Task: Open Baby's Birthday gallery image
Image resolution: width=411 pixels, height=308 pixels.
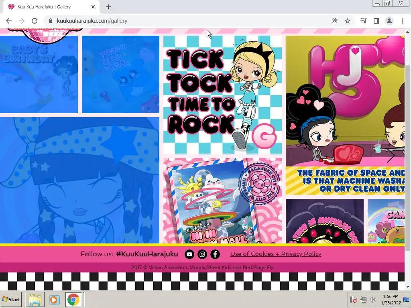Action: pos(39,74)
